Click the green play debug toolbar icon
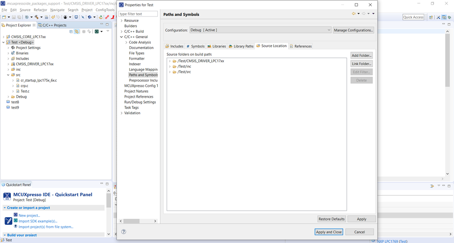The width and height of the screenshot is (454, 243). pos(100,17)
